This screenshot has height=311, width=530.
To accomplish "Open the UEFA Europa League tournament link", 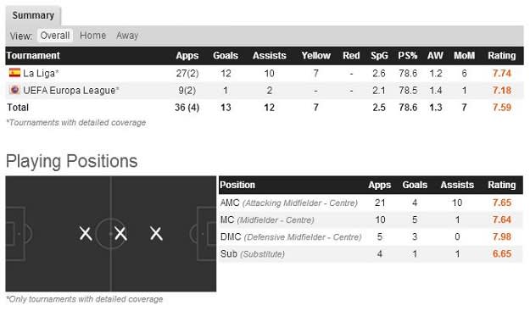I will click(70, 91).
